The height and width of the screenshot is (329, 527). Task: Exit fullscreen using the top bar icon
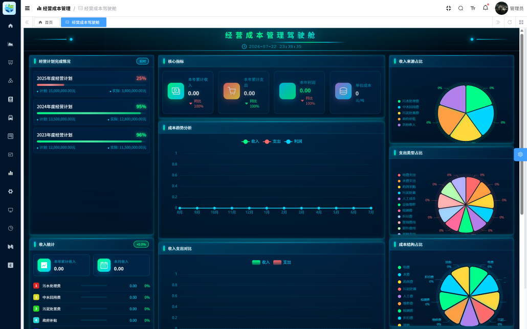pos(448,8)
